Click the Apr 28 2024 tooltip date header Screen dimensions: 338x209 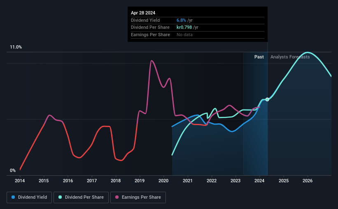tap(143, 13)
